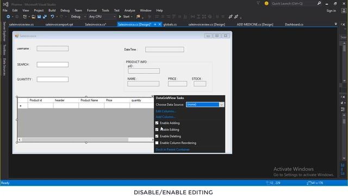348x196 pixels.
Task: Open the document tabs overflow dropdown
Action: pyautogui.click(x=336, y=24)
